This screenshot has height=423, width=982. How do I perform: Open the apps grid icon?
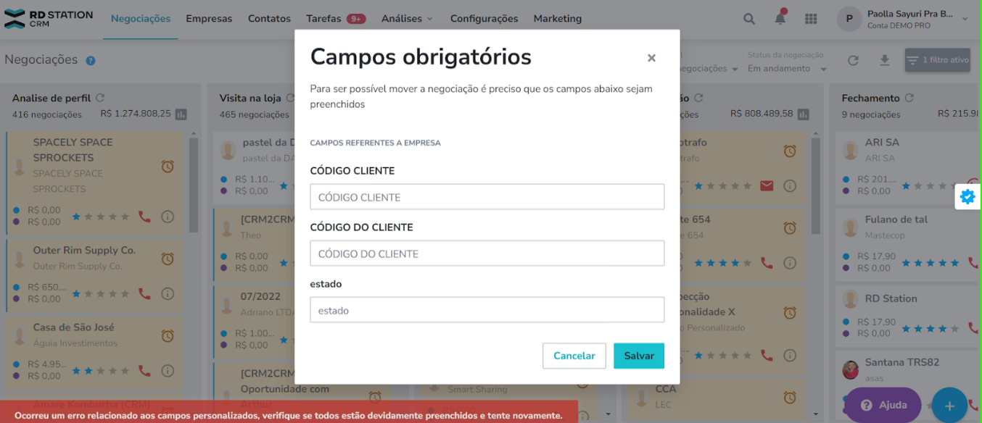click(x=811, y=20)
